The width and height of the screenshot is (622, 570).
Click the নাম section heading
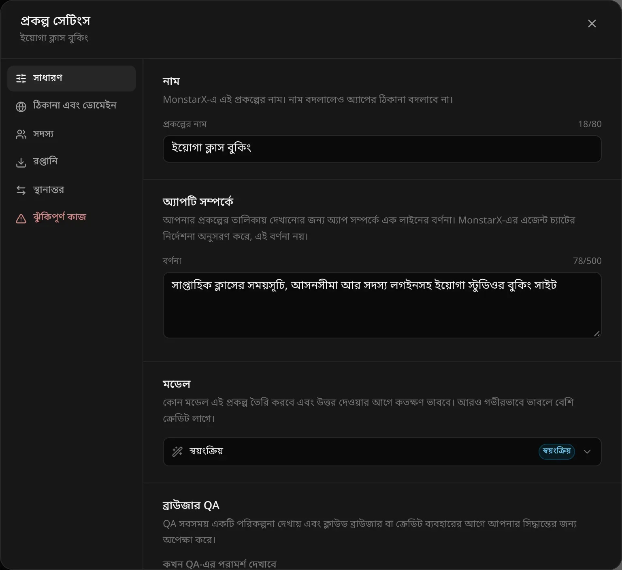(x=171, y=81)
